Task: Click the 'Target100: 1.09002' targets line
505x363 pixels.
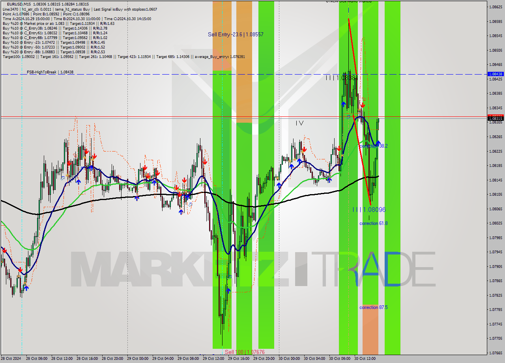Action: tap(124, 56)
